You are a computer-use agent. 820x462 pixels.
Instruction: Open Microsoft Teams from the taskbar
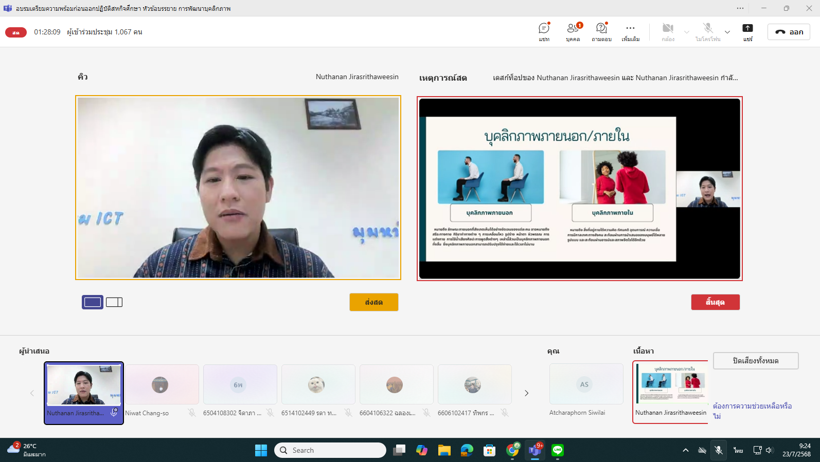click(535, 450)
